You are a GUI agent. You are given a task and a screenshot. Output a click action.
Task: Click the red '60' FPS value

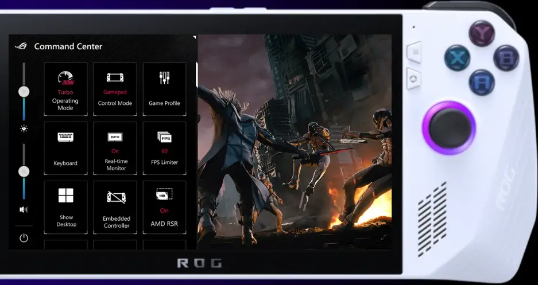pos(164,151)
